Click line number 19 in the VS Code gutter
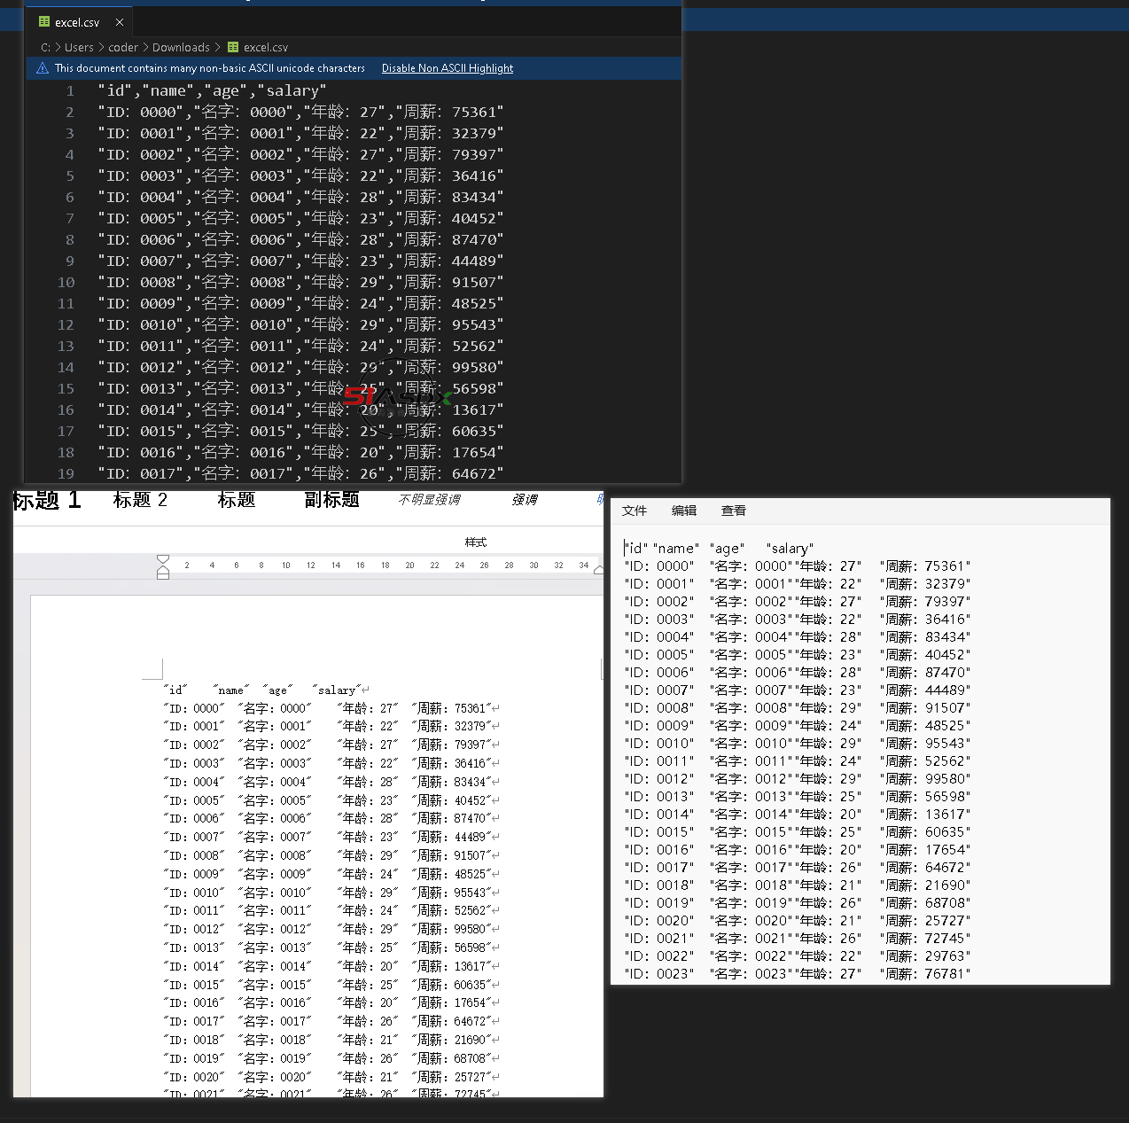 coord(66,473)
